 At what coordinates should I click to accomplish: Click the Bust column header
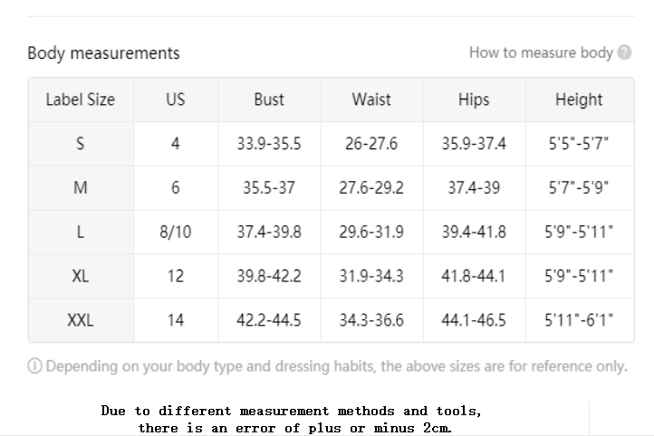click(269, 100)
